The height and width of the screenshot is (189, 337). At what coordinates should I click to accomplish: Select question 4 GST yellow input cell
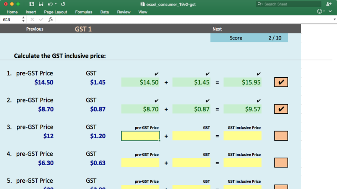(x=191, y=163)
